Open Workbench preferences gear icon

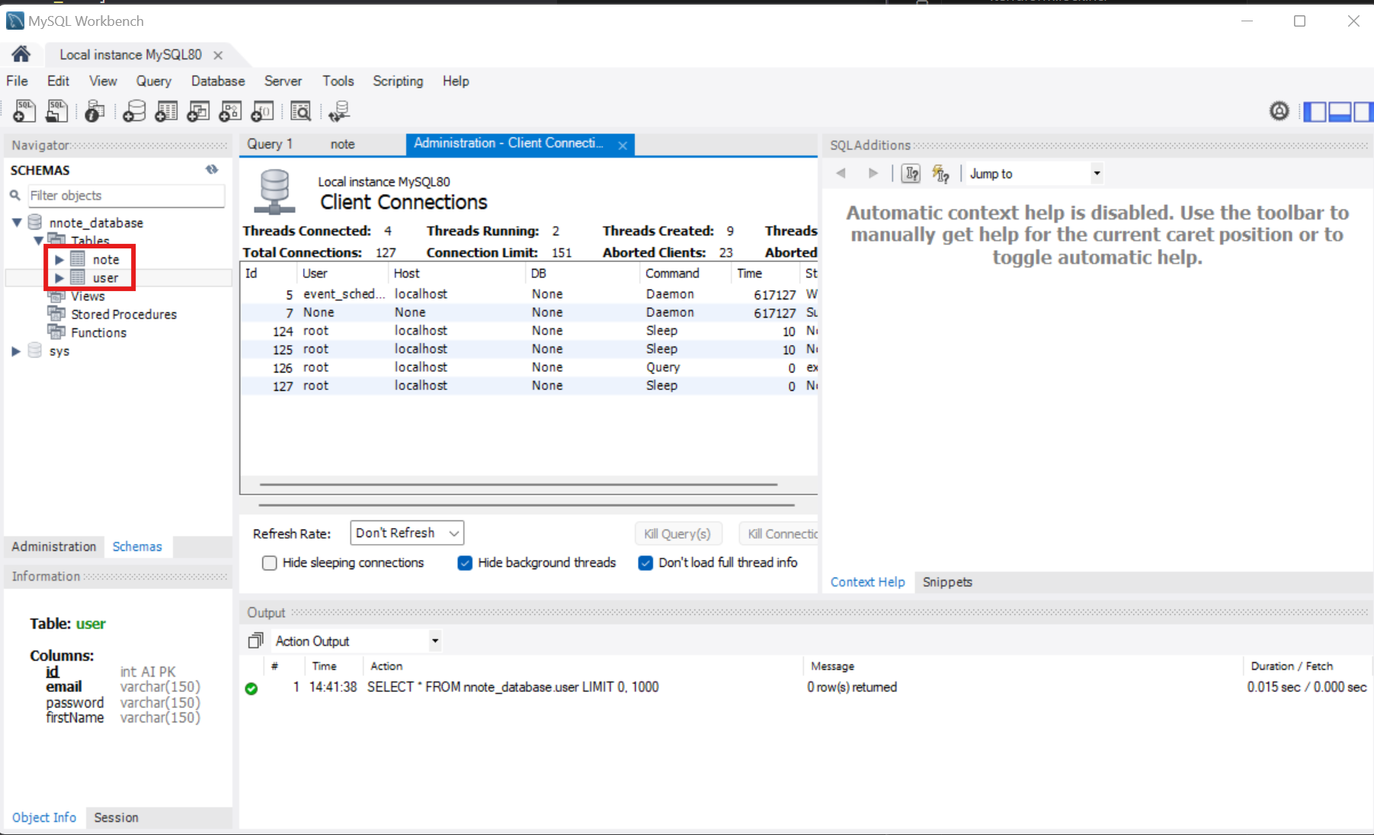point(1280,111)
